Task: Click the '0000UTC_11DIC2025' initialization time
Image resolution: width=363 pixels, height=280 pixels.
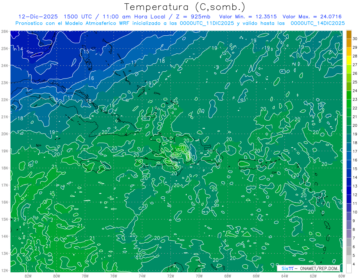Action: coord(207,23)
